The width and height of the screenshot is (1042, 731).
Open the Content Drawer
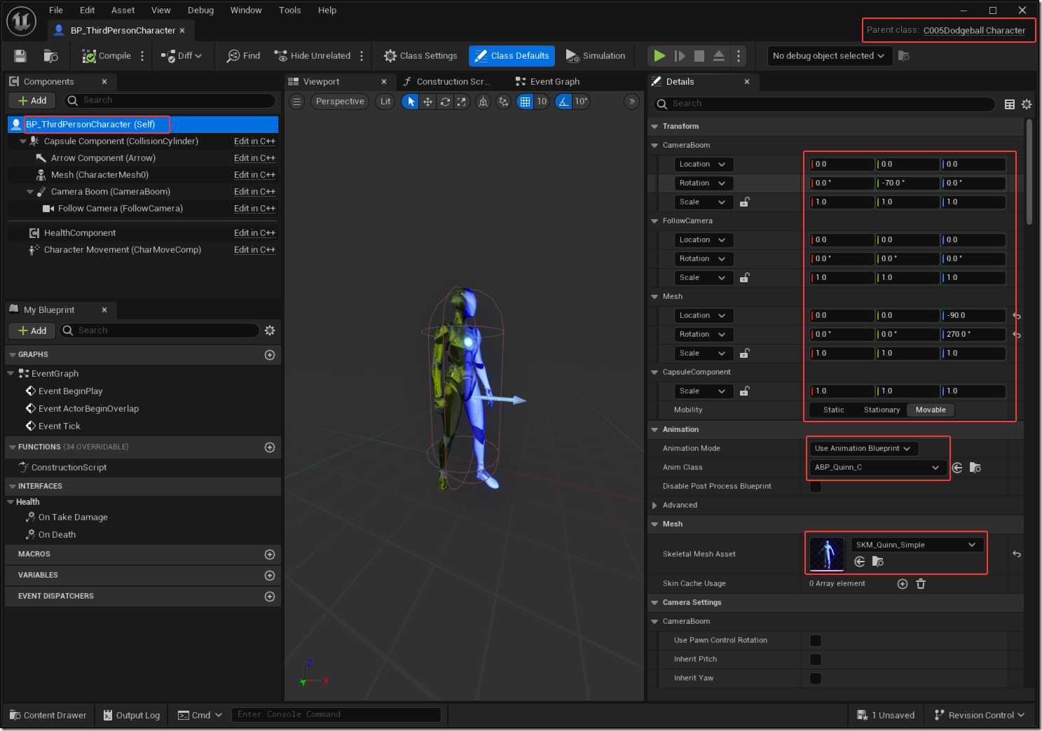pos(48,716)
